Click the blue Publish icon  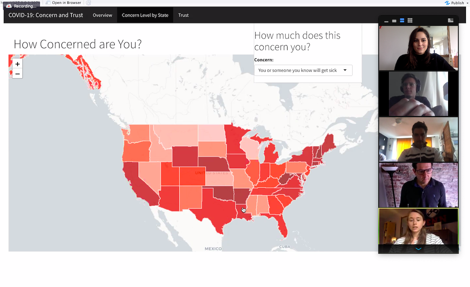click(447, 3)
